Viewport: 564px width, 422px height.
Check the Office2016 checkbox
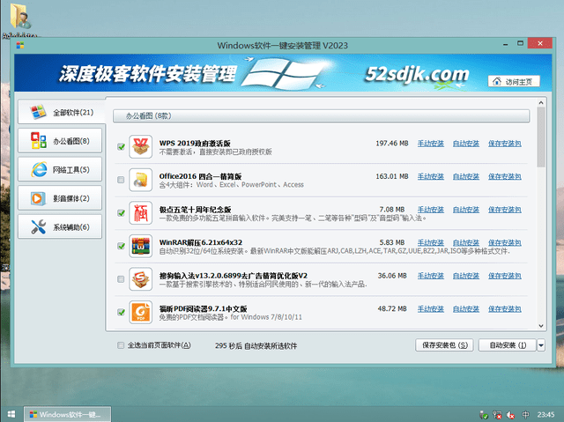[122, 180]
